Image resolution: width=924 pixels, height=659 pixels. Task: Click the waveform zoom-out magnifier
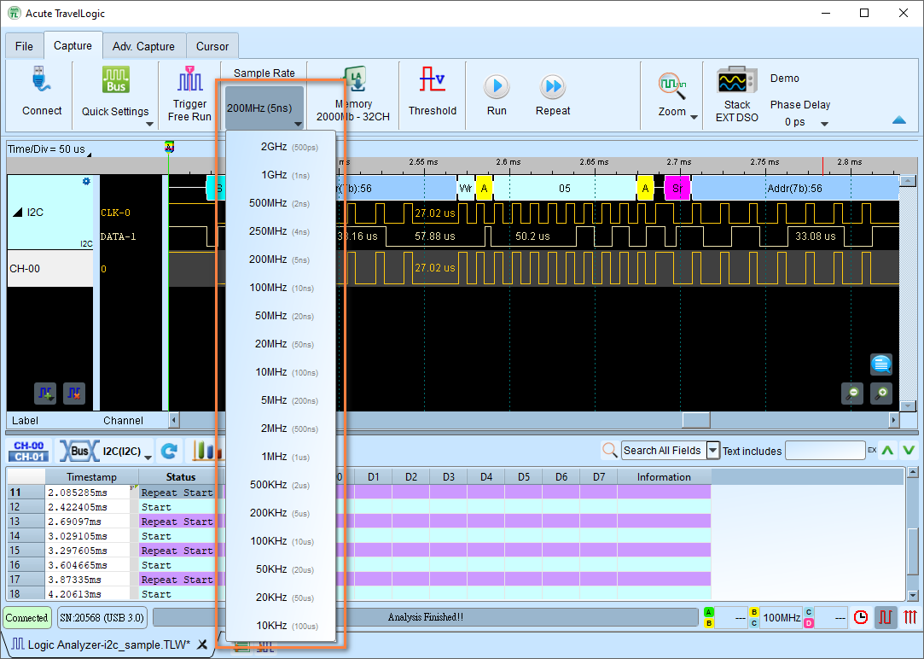pyautogui.click(x=852, y=394)
